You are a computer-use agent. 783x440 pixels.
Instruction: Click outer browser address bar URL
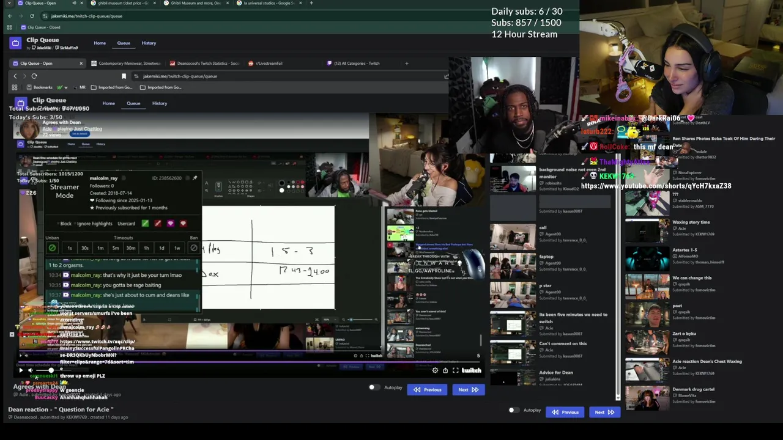(x=86, y=16)
